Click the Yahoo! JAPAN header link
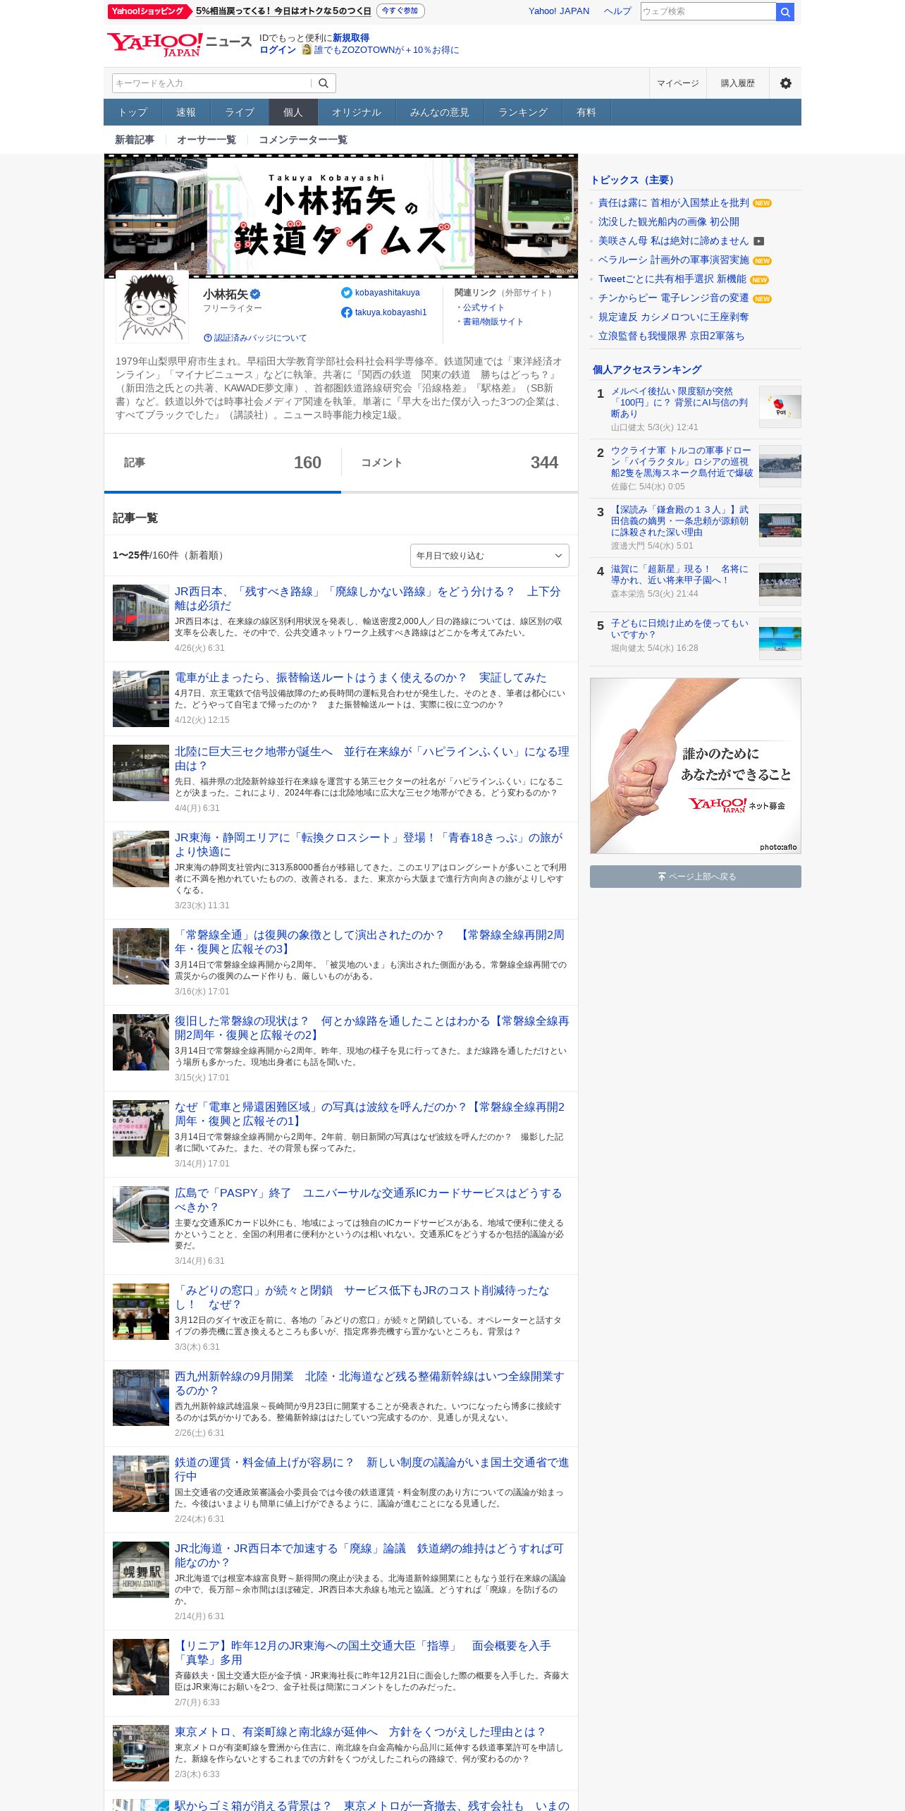The height and width of the screenshot is (1811, 905). point(559,11)
